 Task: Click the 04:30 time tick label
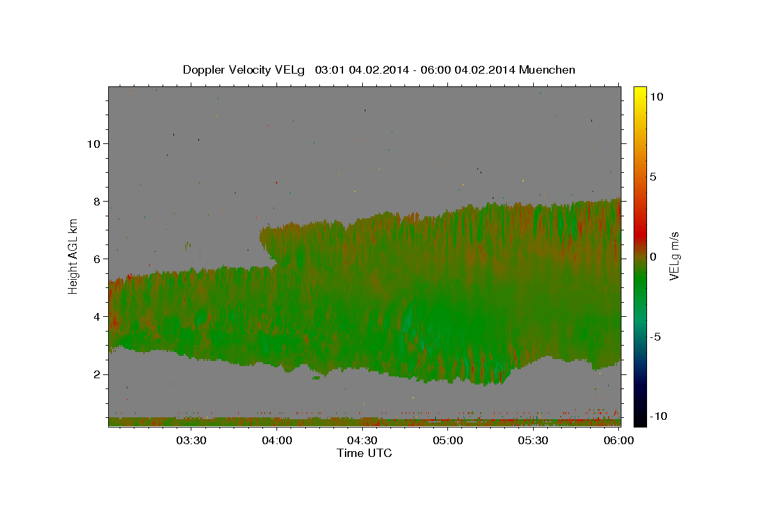(x=363, y=441)
